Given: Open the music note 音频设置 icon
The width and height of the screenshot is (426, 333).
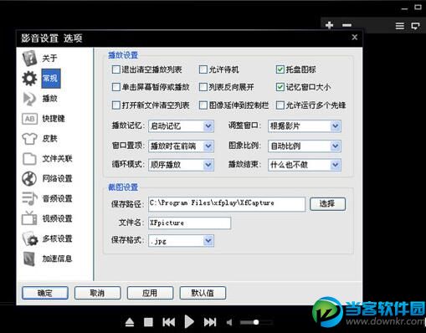Looking at the screenshot, I should 29,198.
